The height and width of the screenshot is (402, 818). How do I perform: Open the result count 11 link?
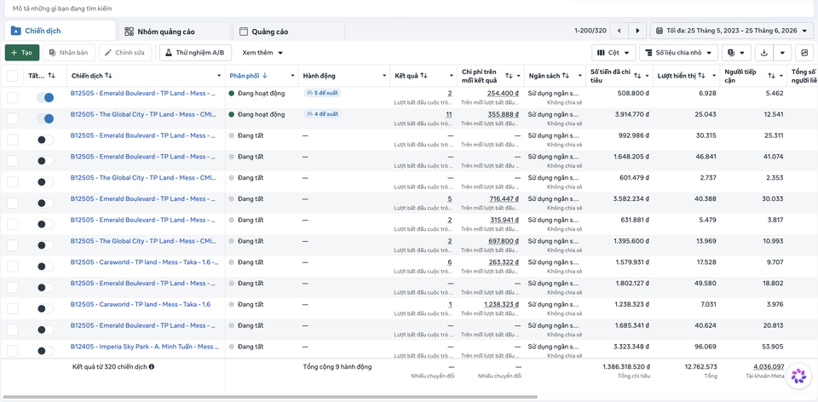point(449,114)
